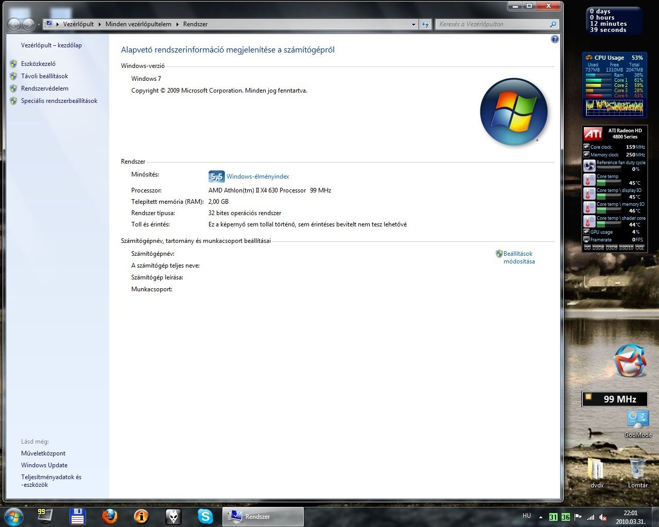Open the floppy disk taskbar icon
The image size is (659, 527).
tap(77, 516)
